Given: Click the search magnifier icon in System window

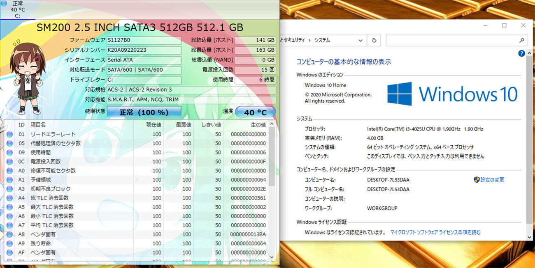Looking at the screenshot, I should [x=522, y=40].
